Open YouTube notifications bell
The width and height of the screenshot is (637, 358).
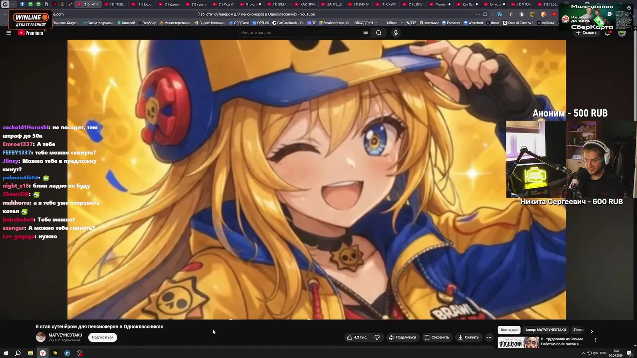click(x=608, y=33)
